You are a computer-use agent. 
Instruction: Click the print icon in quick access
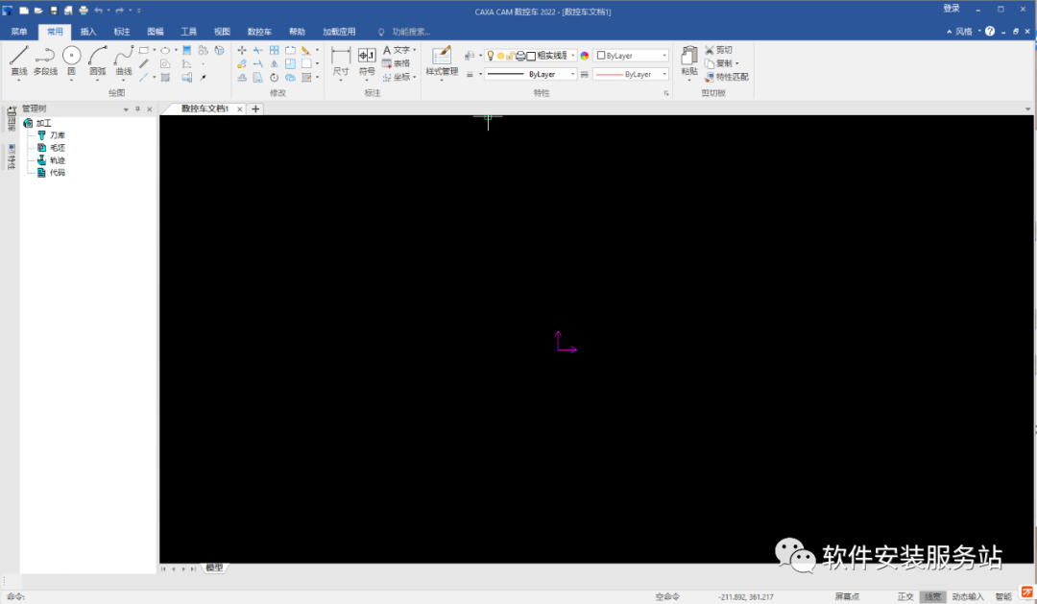point(84,11)
